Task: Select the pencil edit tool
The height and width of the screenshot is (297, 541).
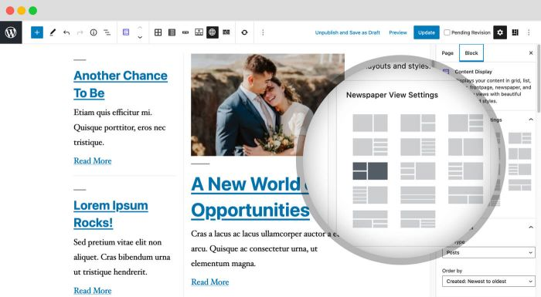Action: point(53,32)
